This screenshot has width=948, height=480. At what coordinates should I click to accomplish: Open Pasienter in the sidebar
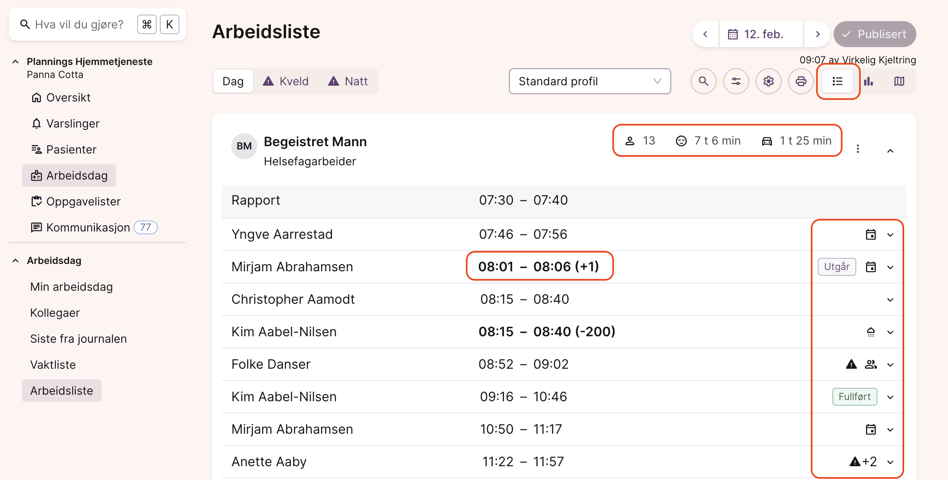point(71,149)
